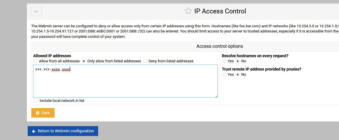Select Only allow from listed addresses
This screenshot has height=140, width=339.
click(84, 61)
